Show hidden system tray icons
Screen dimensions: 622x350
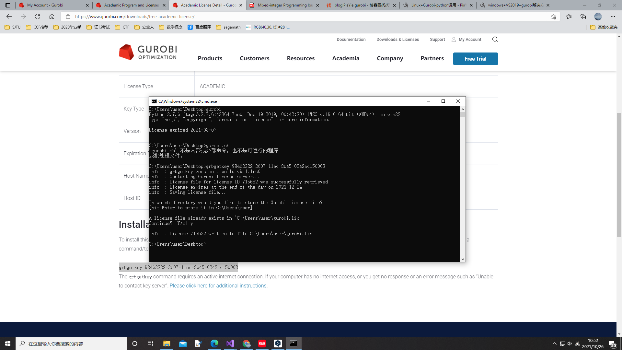(554, 344)
